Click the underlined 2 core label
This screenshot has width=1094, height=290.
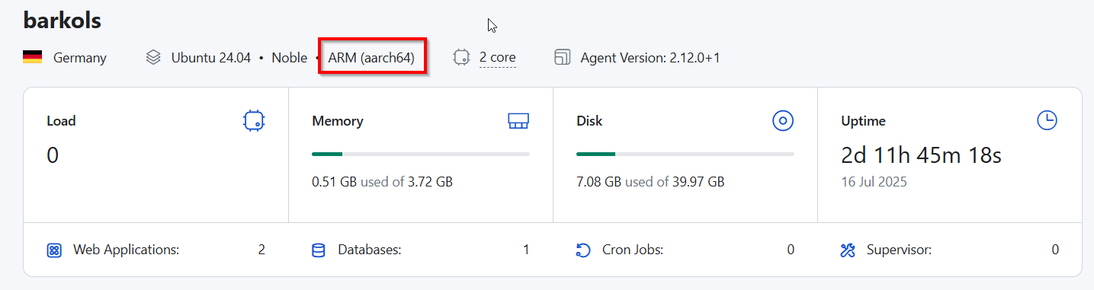tap(498, 58)
